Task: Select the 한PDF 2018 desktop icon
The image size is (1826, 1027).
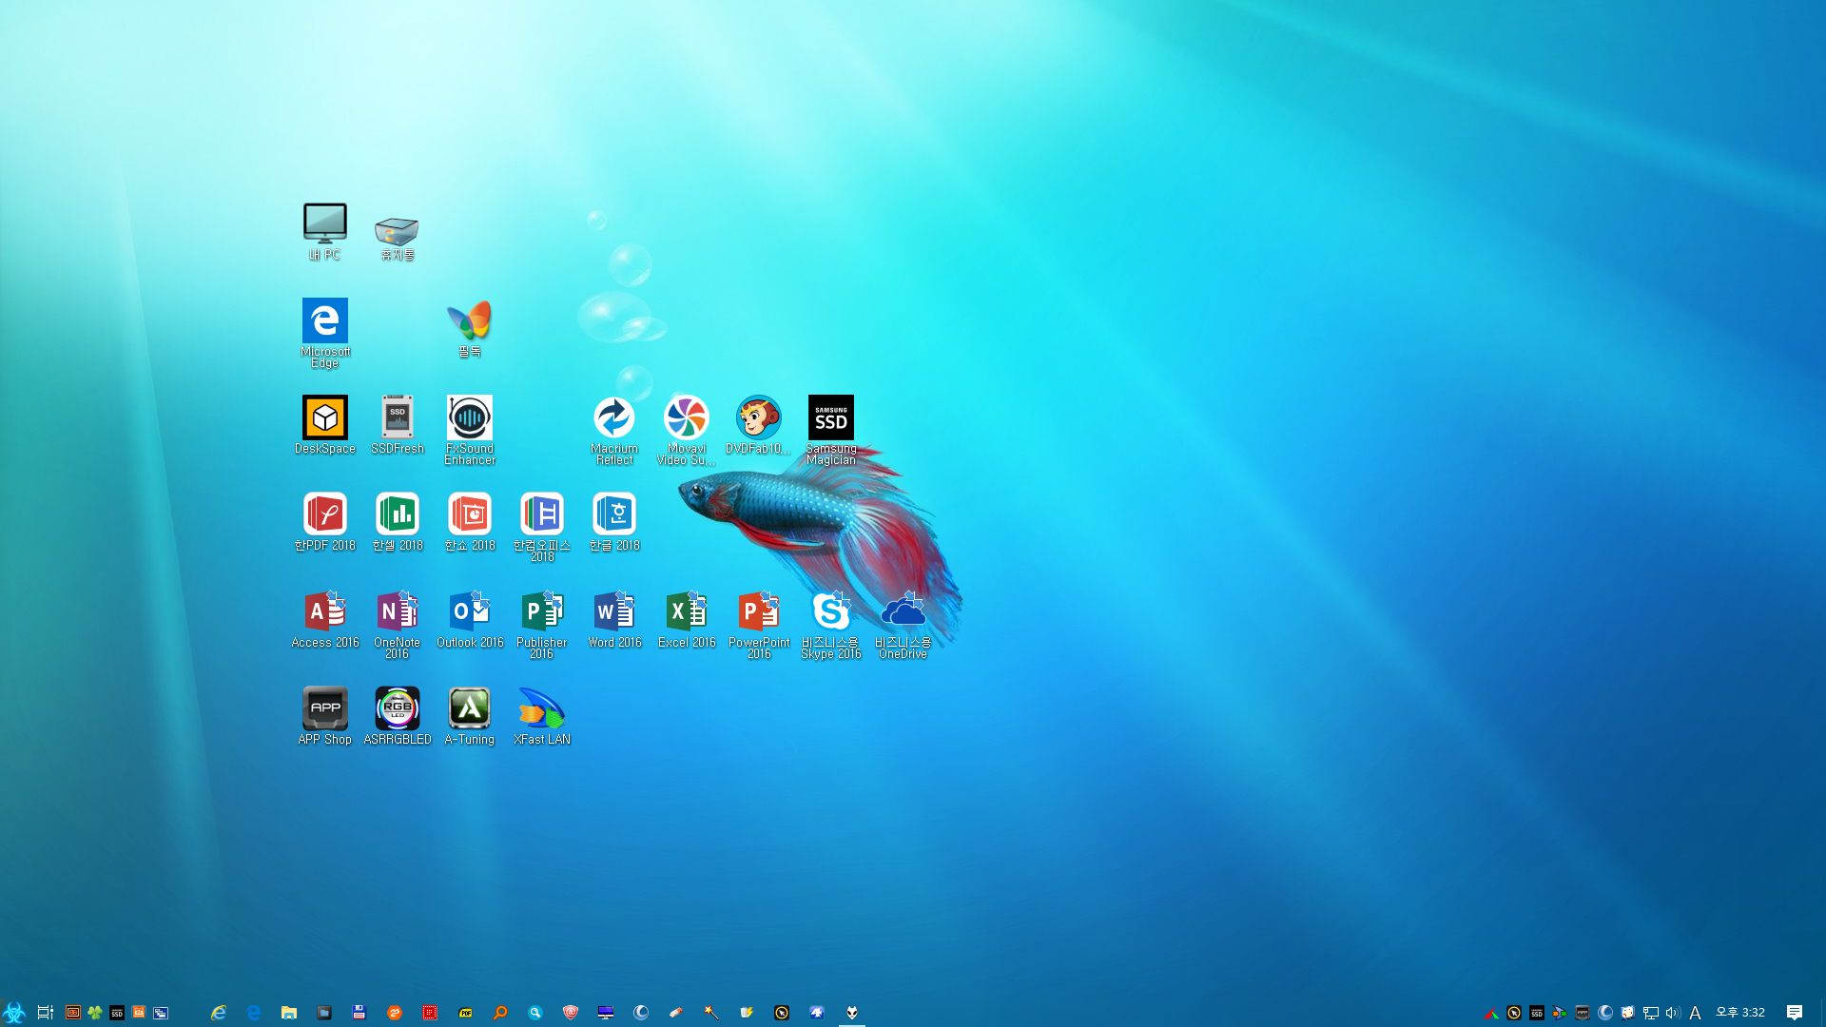Action: (x=324, y=522)
